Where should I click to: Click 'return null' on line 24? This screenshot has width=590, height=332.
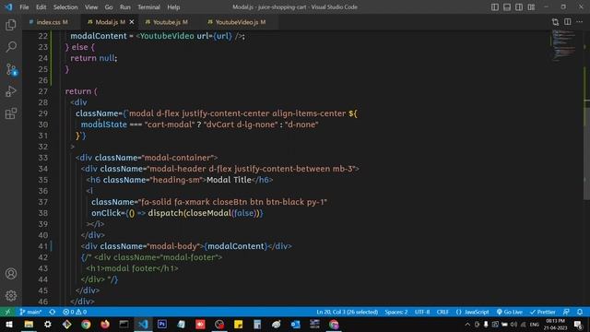[x=92, y=58]
